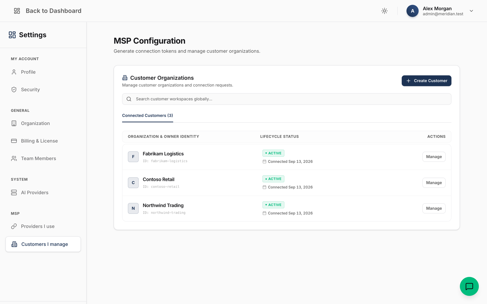This screenshot has height=304, width=487.
Task: Click the Contoso Retail name
Action: point(159,180)
